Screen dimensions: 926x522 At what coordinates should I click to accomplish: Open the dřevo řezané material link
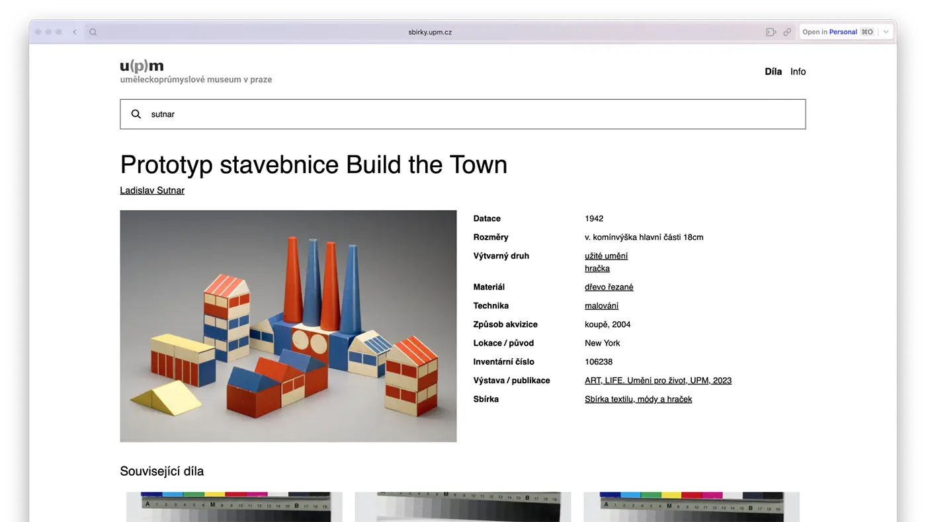click(x=609, y=287)
